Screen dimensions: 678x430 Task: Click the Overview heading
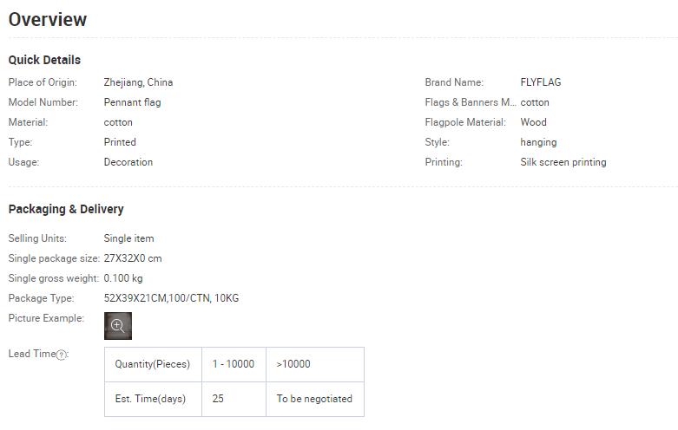48,19
